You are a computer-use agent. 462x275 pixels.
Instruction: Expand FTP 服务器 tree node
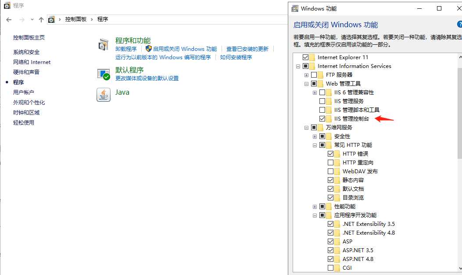[x=306, y=75]
